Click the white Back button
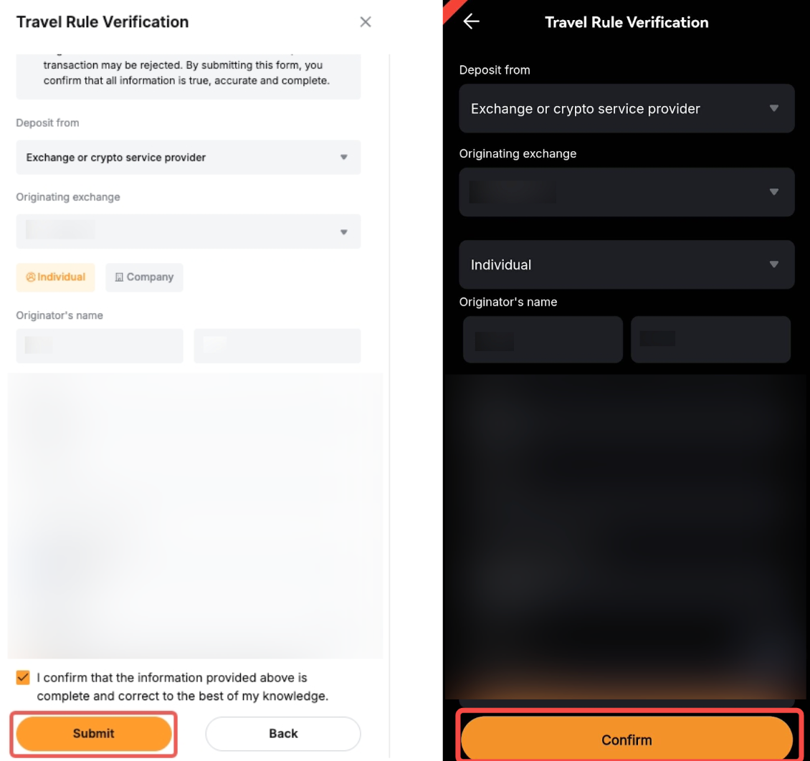This screenshot has width=810, height=761. tap(283, 734)
